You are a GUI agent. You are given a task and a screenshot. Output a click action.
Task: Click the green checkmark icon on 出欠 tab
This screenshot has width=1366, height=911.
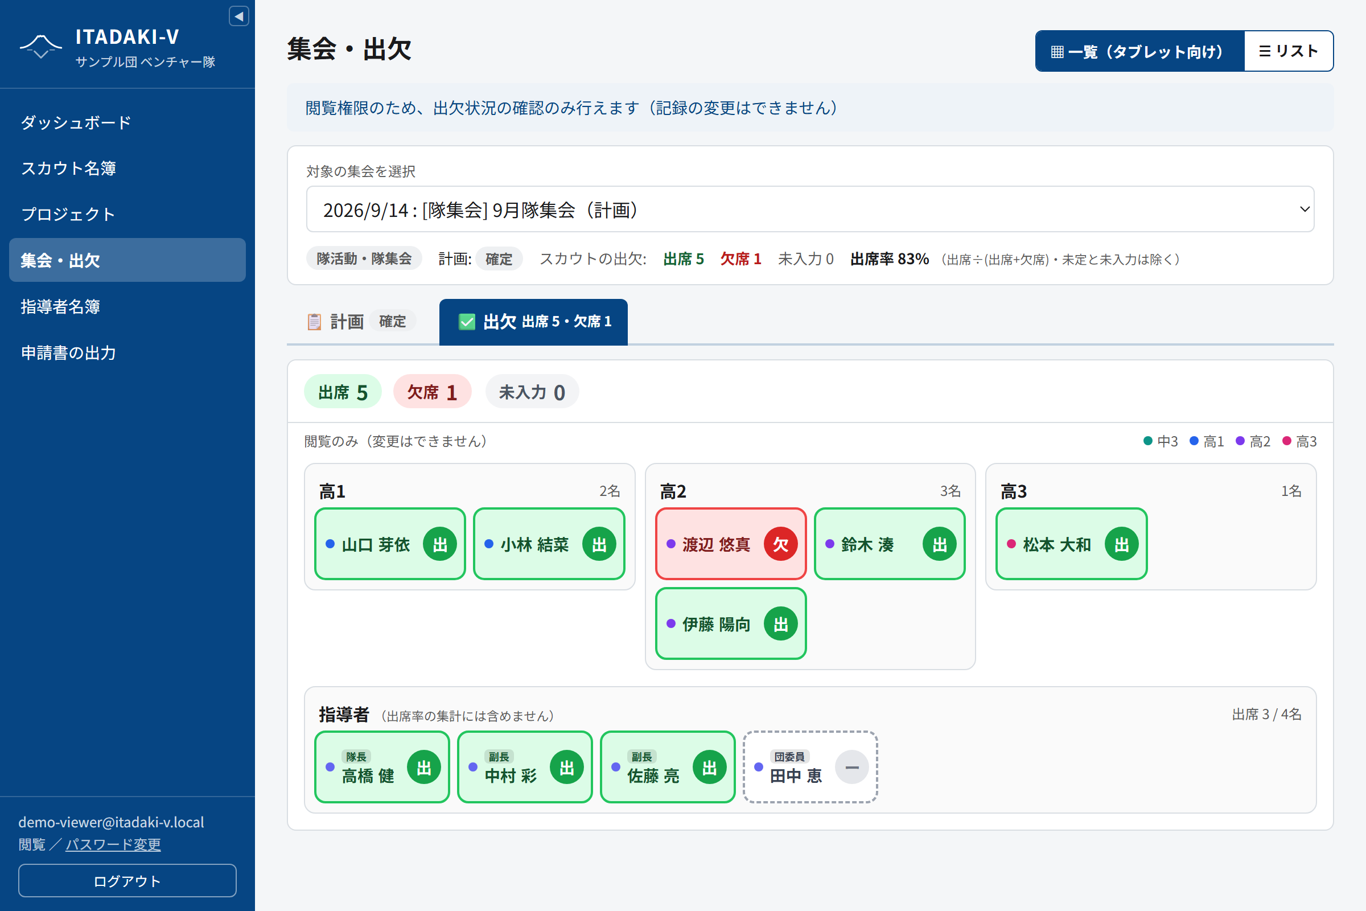(x=467, y=321)
